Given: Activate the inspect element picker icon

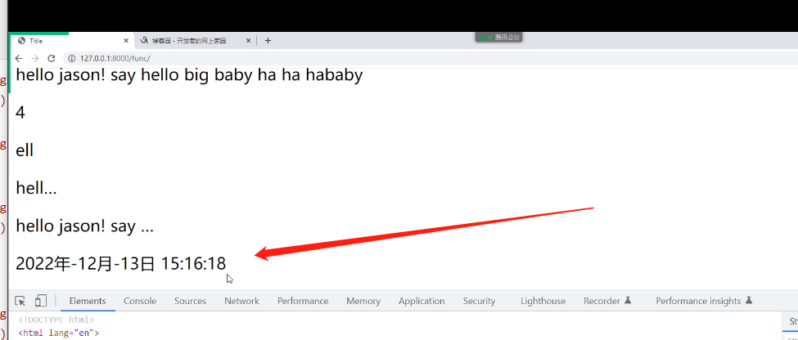Looking at the screenshot, I should [20, 301].
